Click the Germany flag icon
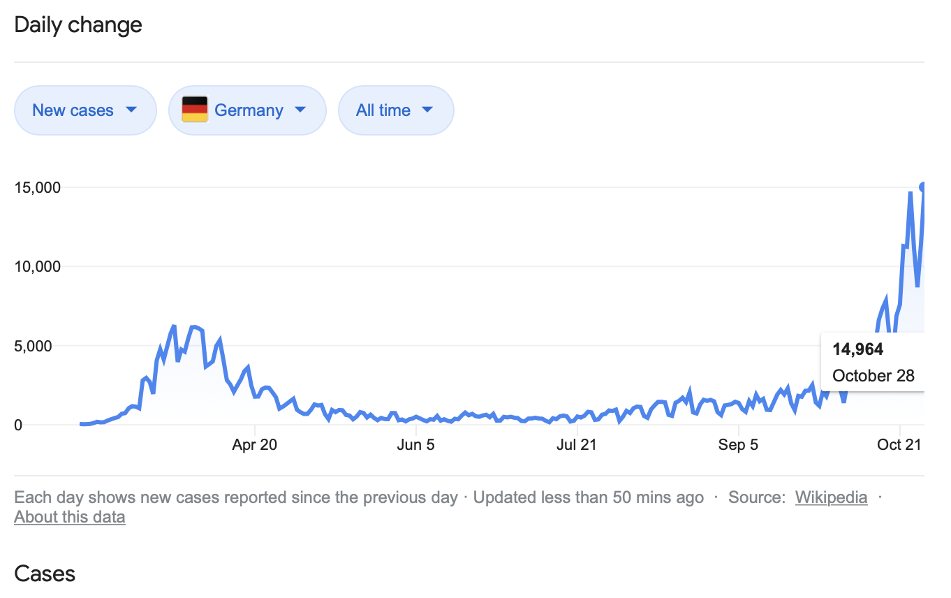This screenshot has width=951, height=598. point(195,110)
